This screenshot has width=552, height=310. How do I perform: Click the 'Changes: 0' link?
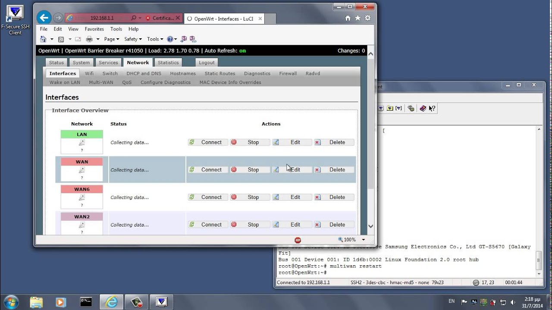point(351,51)
